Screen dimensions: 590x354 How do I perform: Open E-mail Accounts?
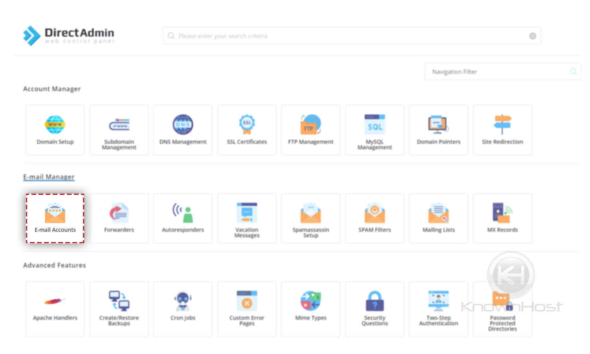[55, 218]
